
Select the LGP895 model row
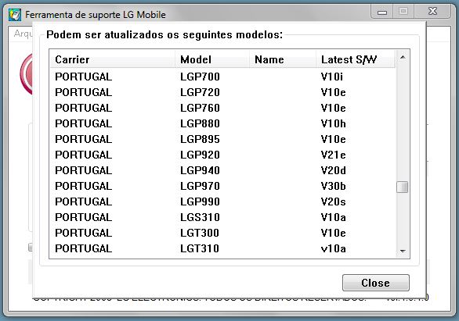[x=222, y=139]
